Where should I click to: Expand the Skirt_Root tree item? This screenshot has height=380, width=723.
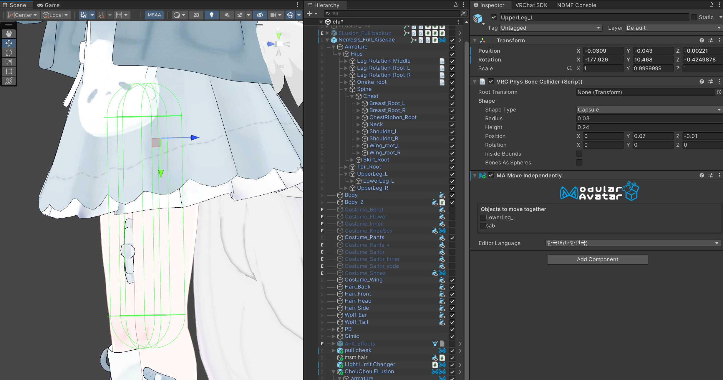tap(352, 160)
